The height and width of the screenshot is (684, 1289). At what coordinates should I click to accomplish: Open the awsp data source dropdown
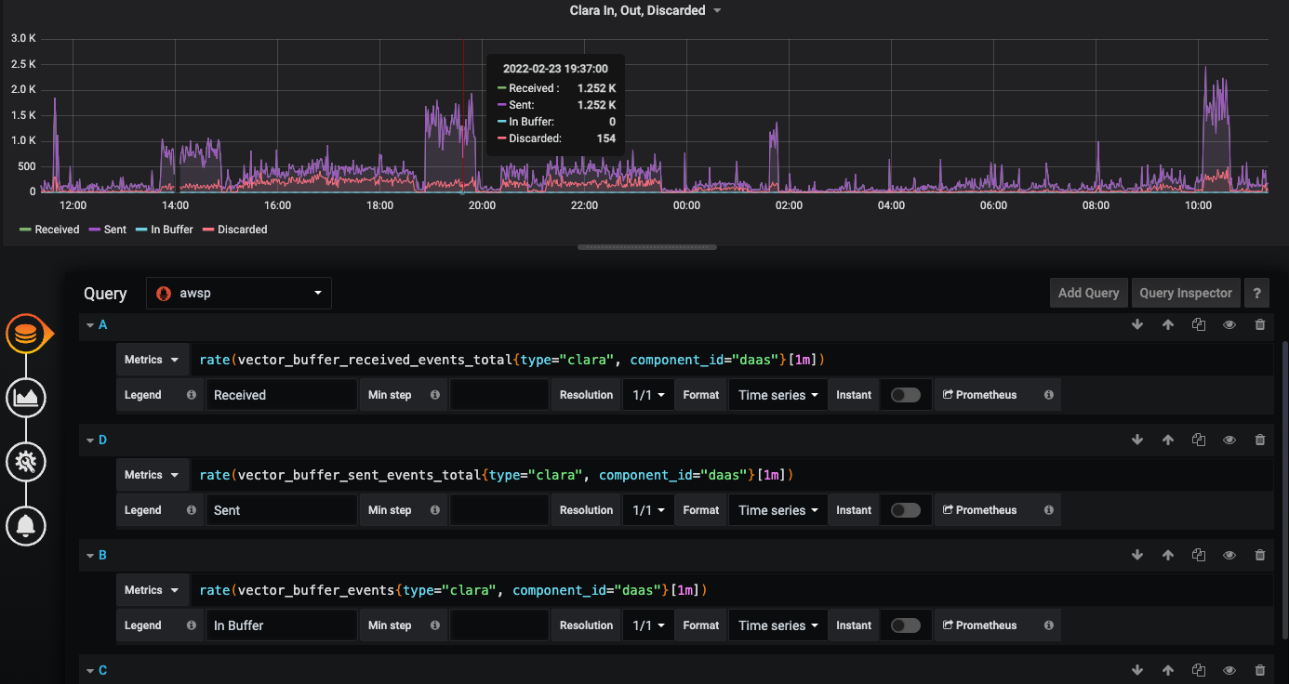(238, 293)
